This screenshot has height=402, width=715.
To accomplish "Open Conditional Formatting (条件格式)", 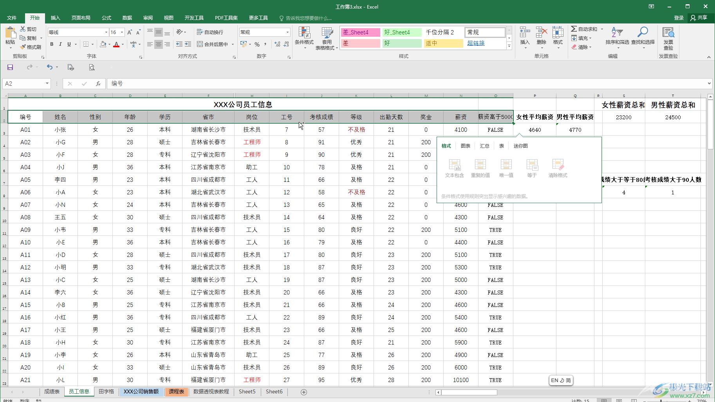I will [x=304, y=38].
